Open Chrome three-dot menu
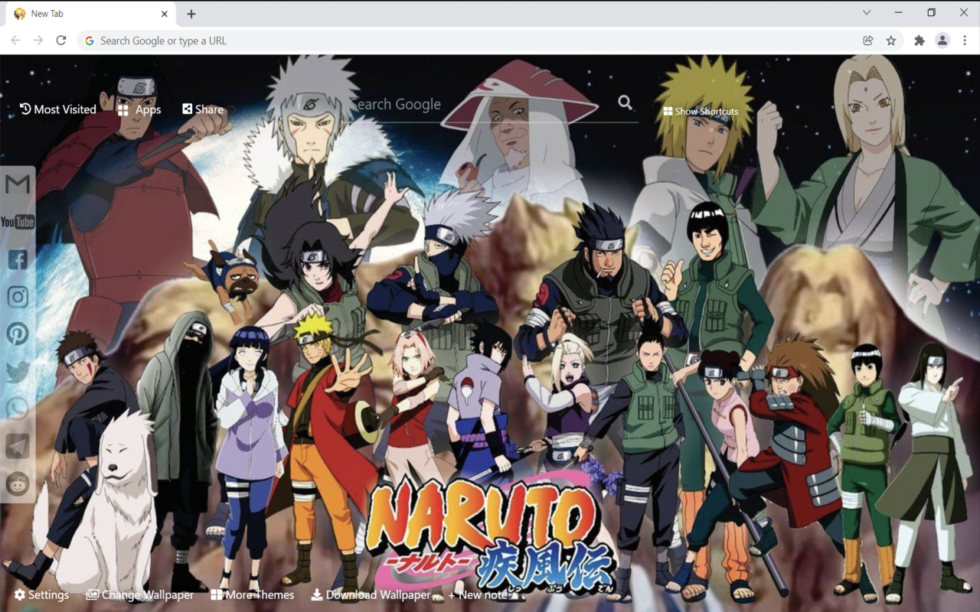Viewport: 980px width, 612px height. point(965,41)
